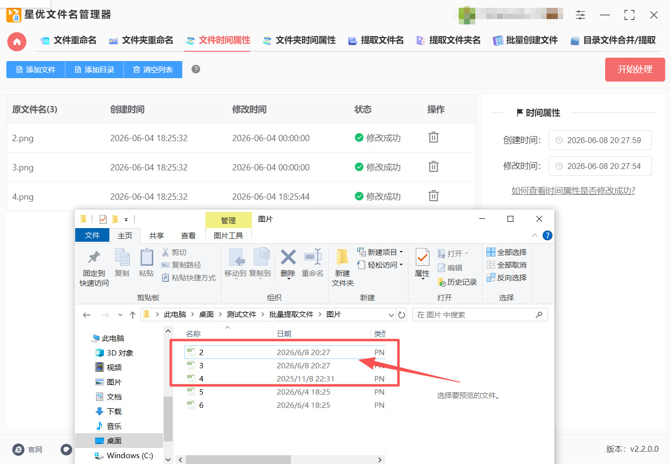Click 剪切 scissors in Explorer ribbon

pyautogui.click(x=174, y=252)
